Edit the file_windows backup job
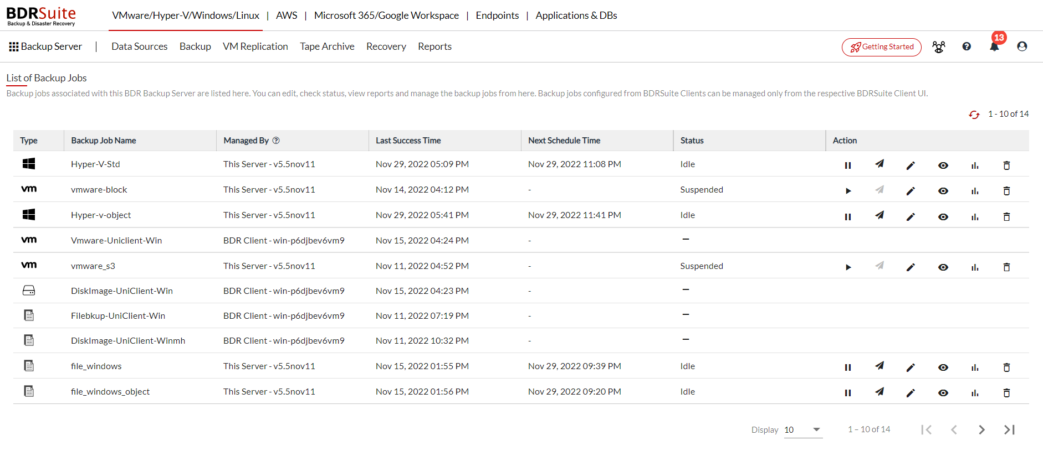Image resolution: width=1043 pixels, height=461 pixels. coord(911,367)
